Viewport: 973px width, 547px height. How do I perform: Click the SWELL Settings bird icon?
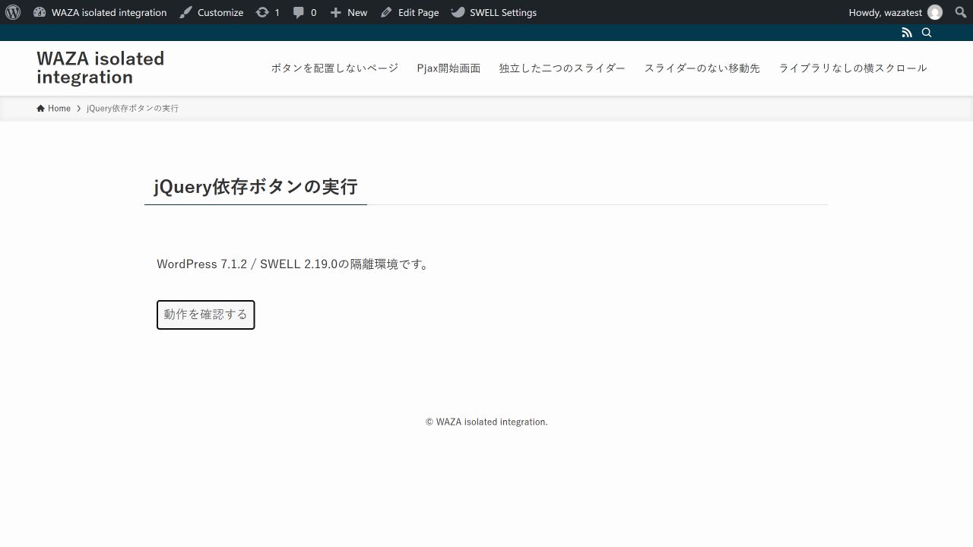pyautogui.click(x=458, y=12)
